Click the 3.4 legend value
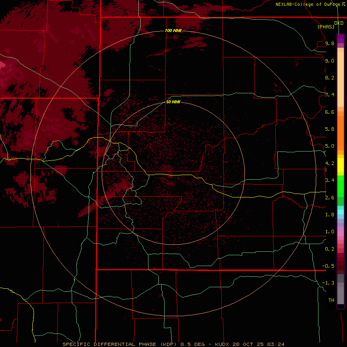Screen dimensions: 347x347 pyautogui.click(x=330, y=180)
